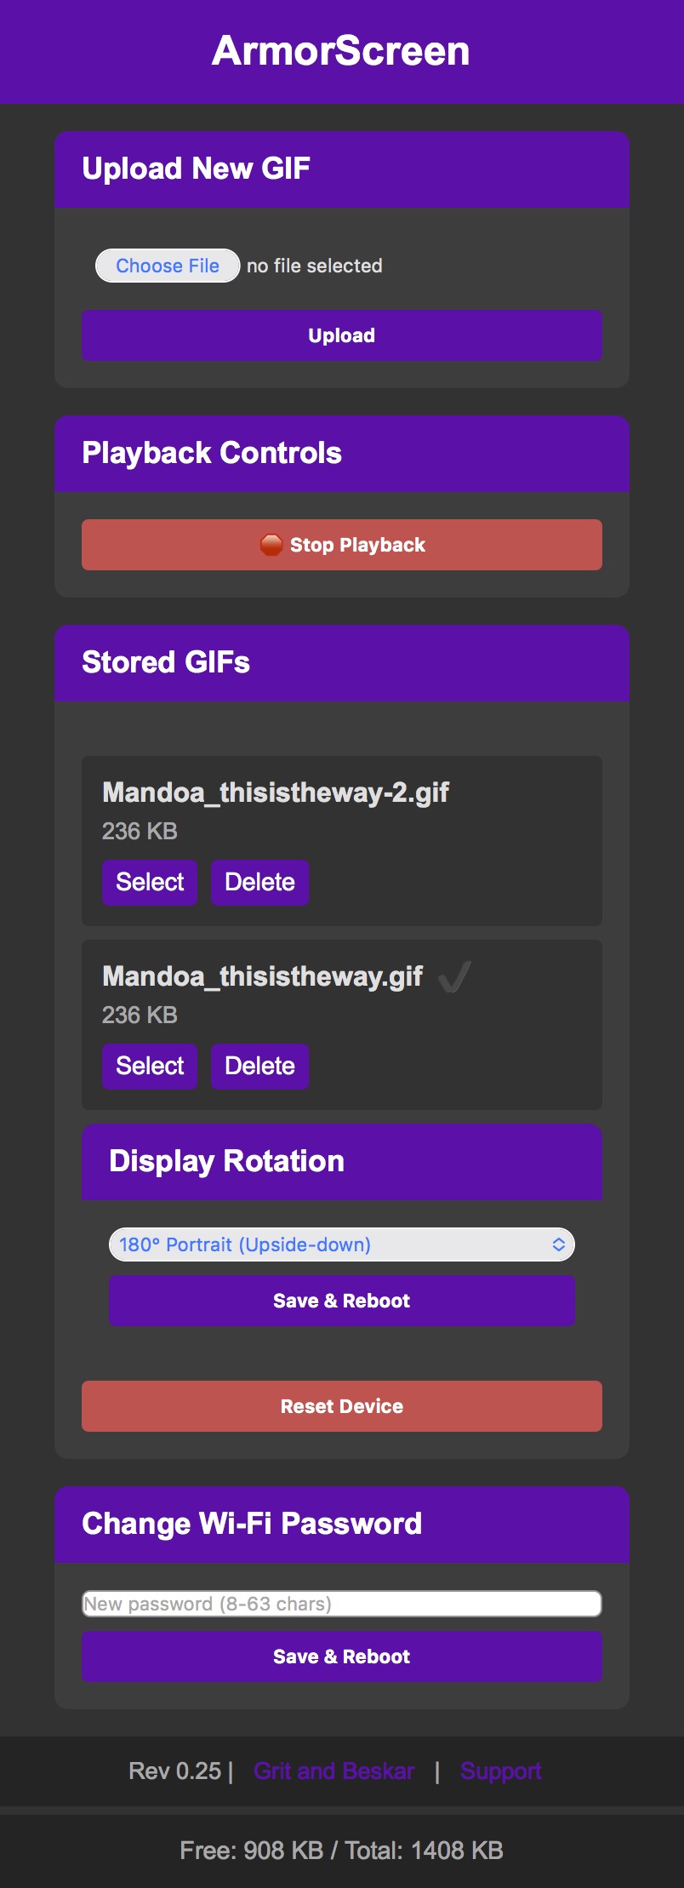Save display rotation and reboot
The height and width of the screenshot is (1888, 684).
(x=342, y=1301)
